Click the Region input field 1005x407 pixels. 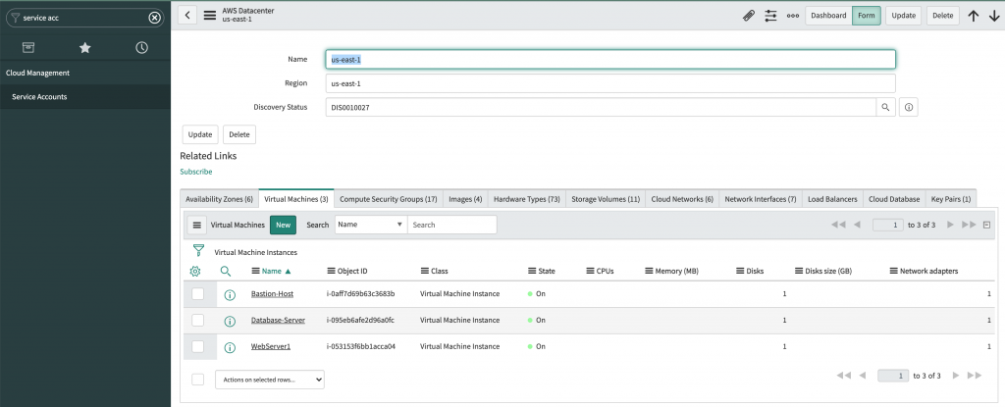(610, 83)
